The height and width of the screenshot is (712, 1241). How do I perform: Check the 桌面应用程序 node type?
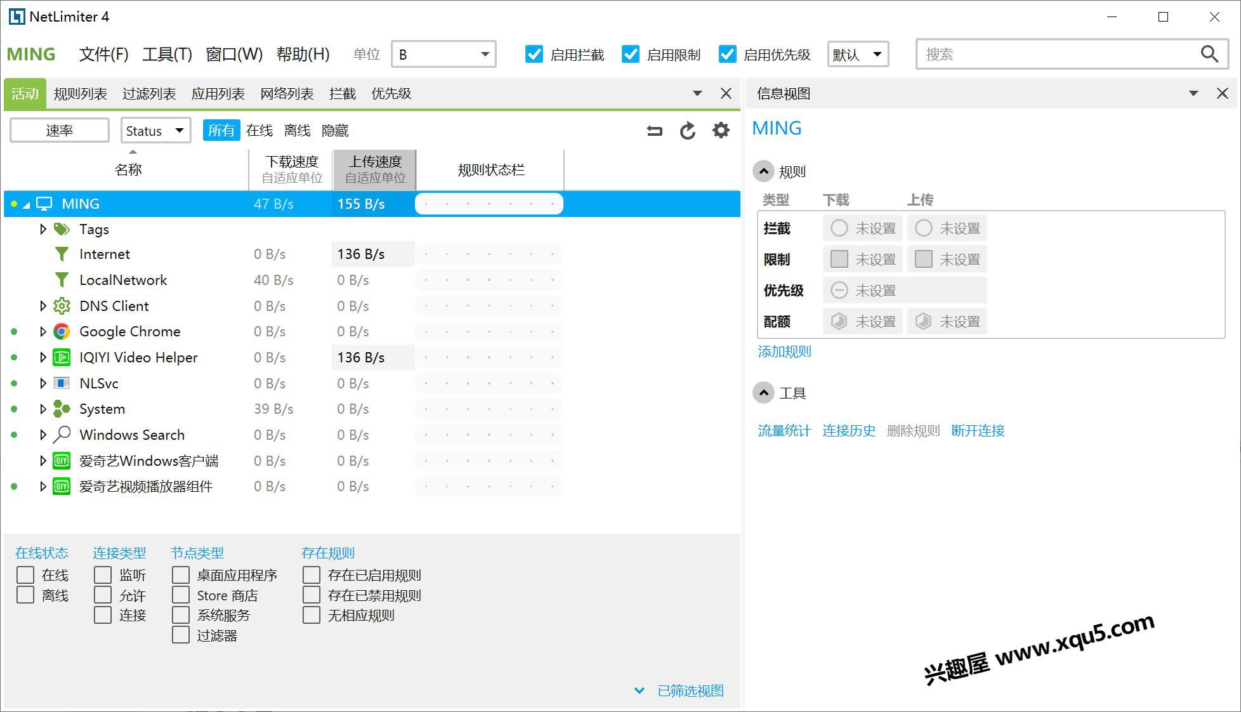[x=181, y=575]
